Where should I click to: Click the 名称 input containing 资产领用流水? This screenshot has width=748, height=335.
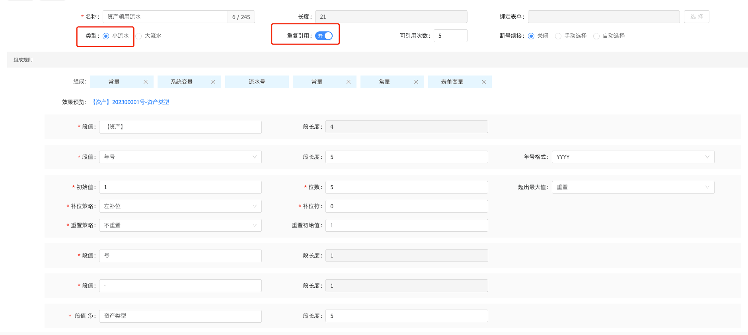[x=165, y=17]
